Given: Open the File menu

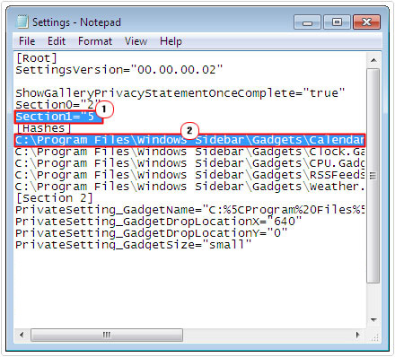Looking at the screenshot, I should [27, 41].
